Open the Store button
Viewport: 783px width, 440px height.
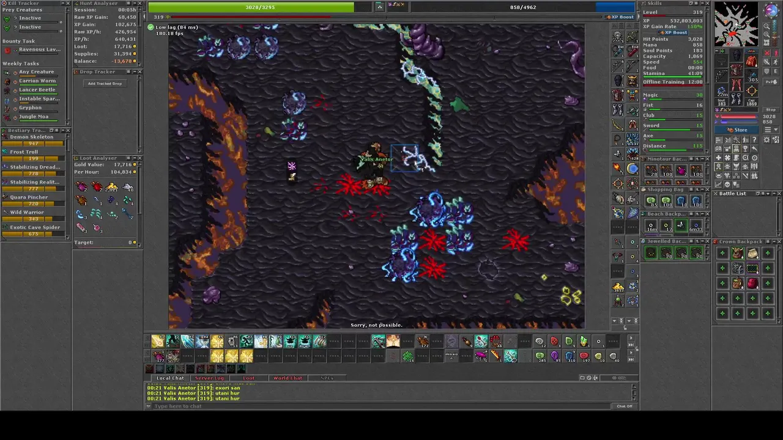737,130
